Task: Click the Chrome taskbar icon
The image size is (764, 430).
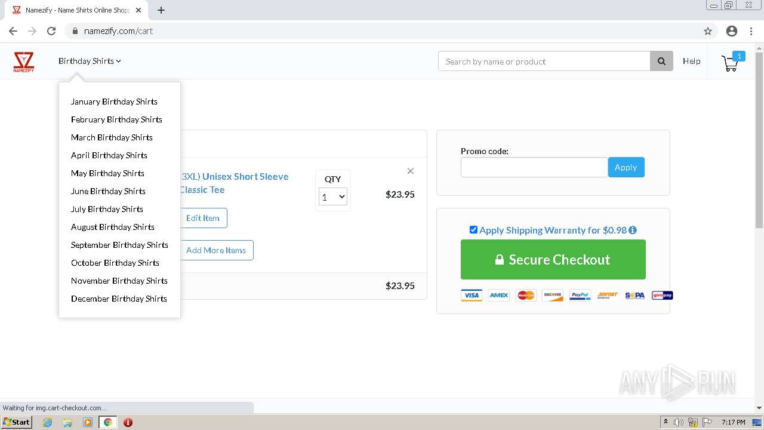Action: click(x=107, y=422)
